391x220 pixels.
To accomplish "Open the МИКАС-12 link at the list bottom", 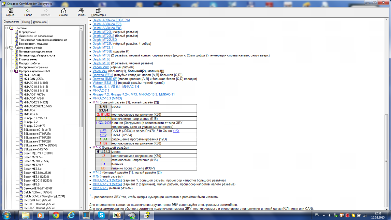I will click(100, 188).
